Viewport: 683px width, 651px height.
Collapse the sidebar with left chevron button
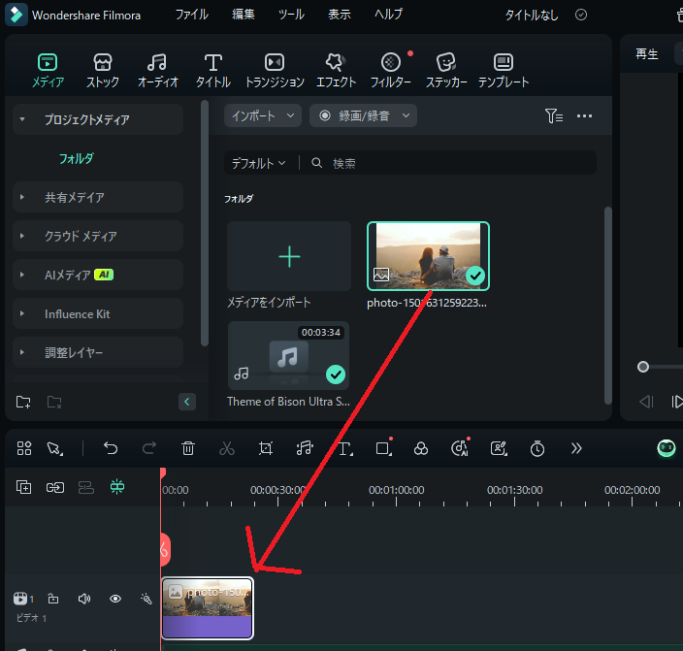pos(187,402)
